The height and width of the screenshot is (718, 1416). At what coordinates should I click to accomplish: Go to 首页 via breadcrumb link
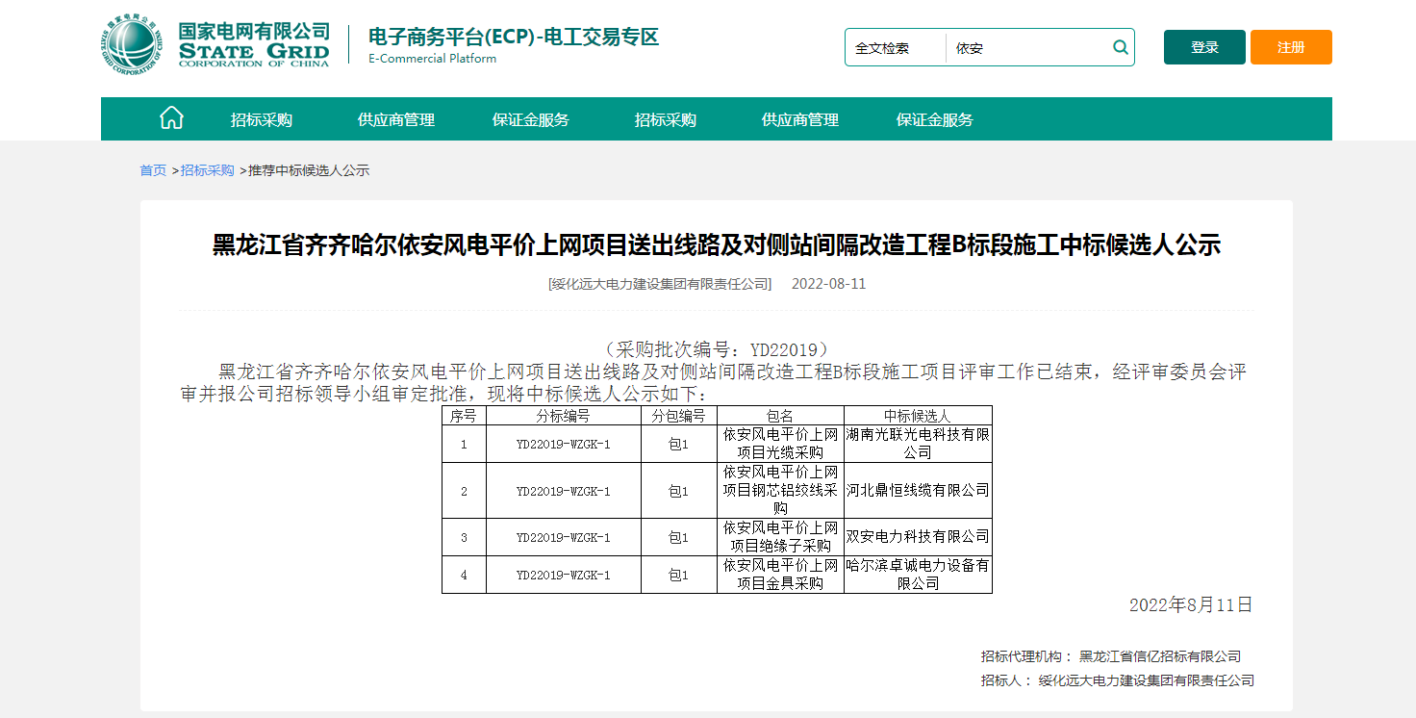[153, 170]
